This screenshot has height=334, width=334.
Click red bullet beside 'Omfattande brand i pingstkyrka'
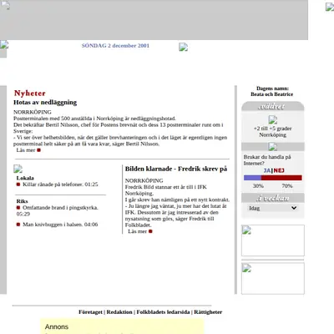click(x=18, y=208)
